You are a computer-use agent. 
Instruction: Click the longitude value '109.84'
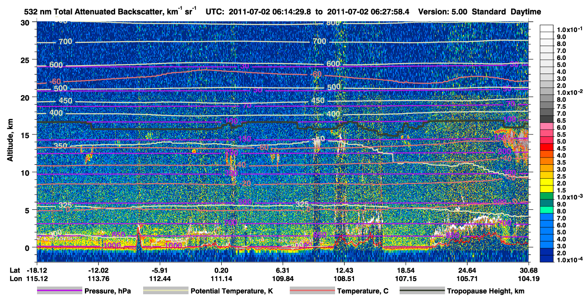[283, 279]
